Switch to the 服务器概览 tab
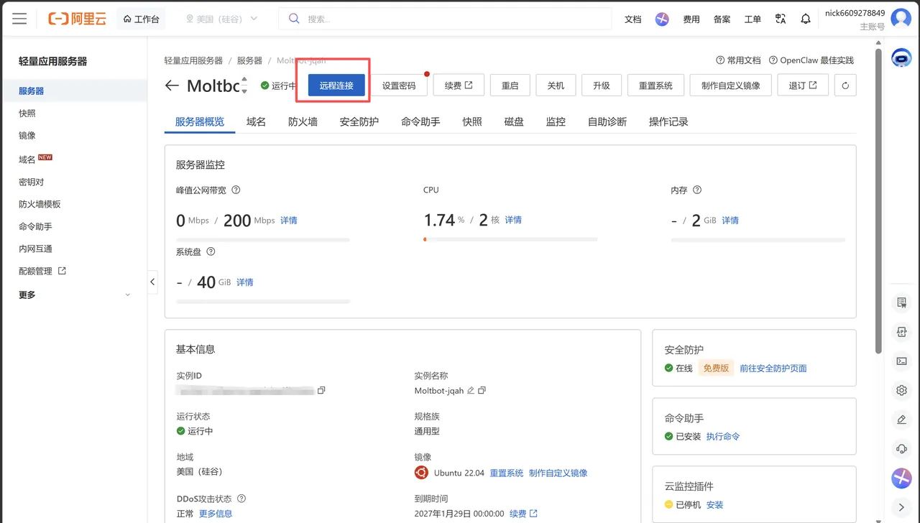The height and width of the screenshot is (523, 920). (200, 122)
